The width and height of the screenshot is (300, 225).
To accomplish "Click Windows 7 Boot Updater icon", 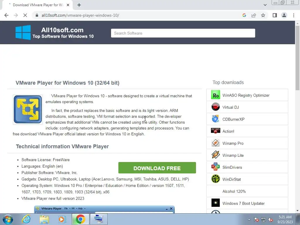I will [215, 203].
